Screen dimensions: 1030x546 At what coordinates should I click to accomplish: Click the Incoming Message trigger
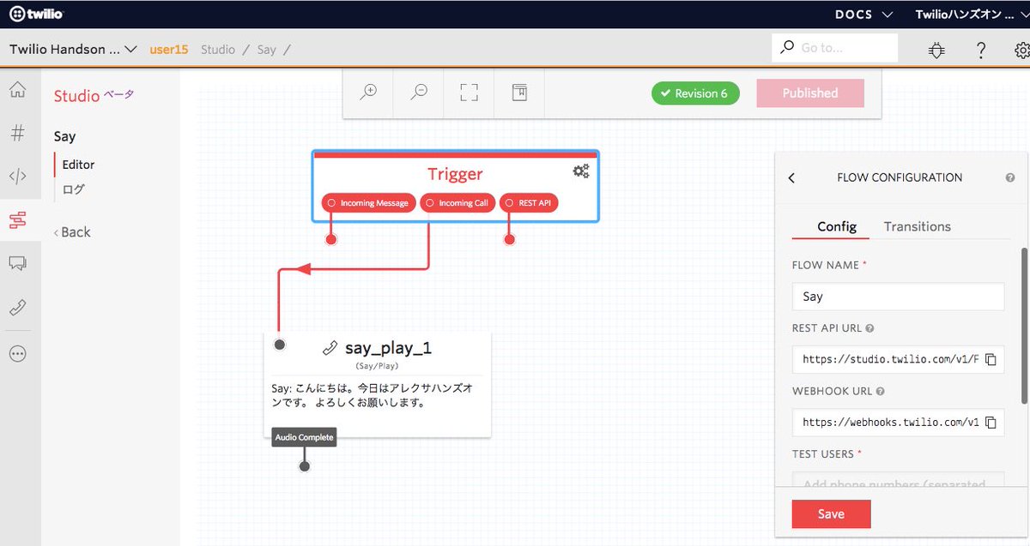click(x=369, y=203)
